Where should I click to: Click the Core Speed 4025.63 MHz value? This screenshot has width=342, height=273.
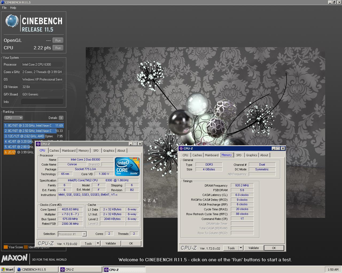70,209
